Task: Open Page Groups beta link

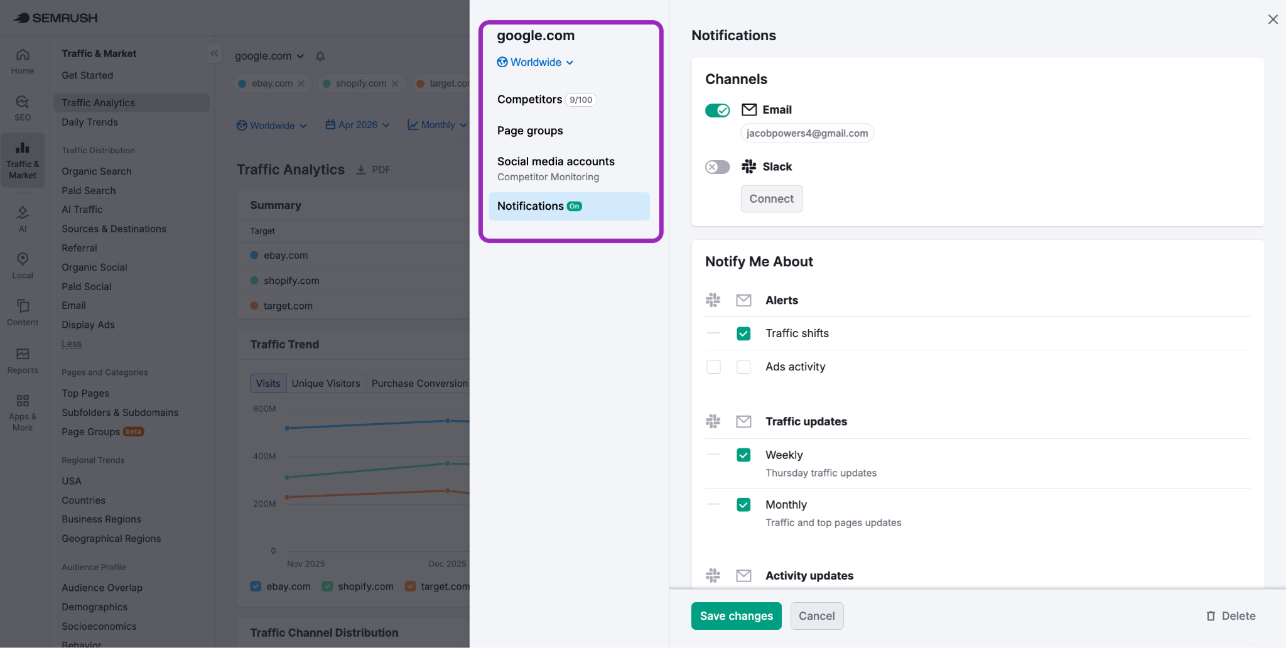Action: (x=103, y=431)
